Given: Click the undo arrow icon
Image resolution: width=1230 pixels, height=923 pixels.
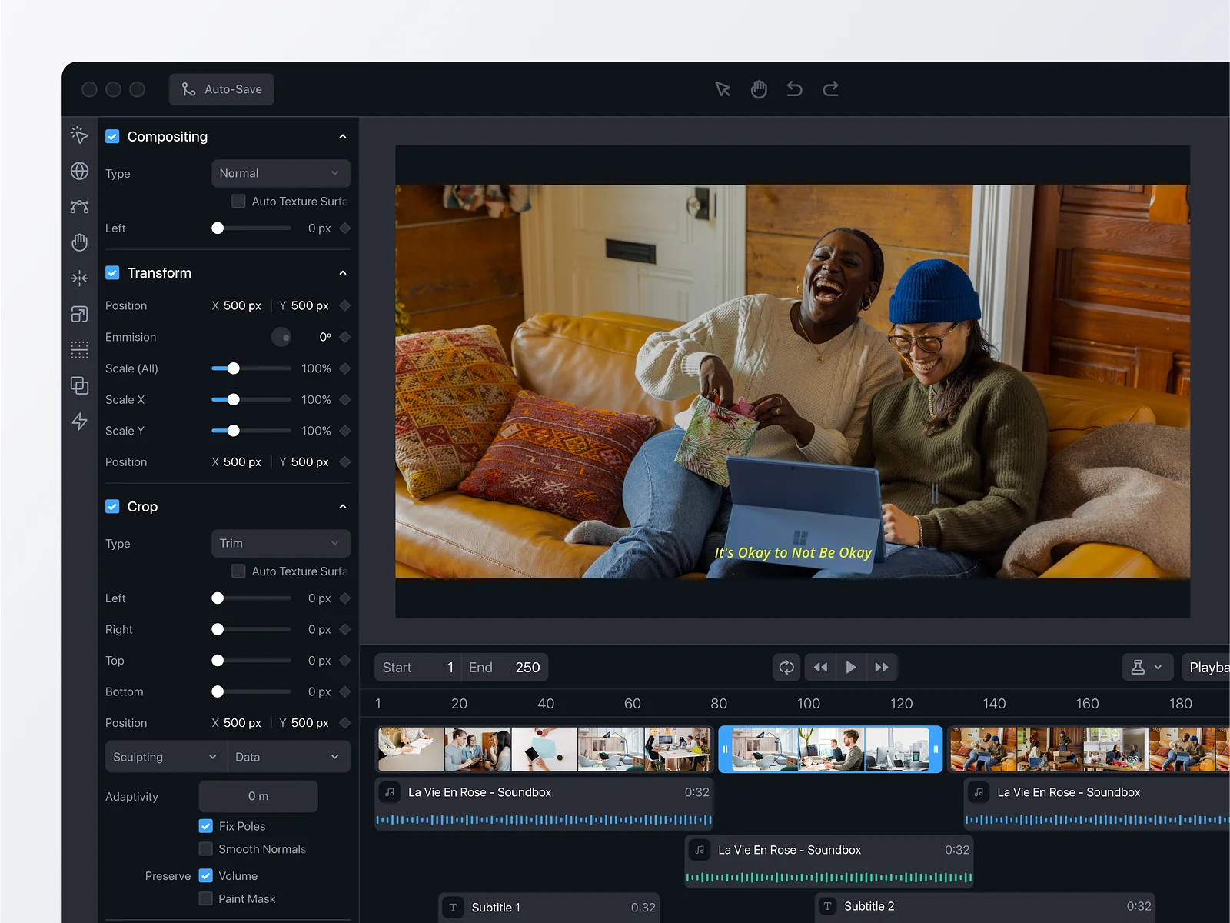Looking at the screenshot, I should pyautogui.click(x=794, y=89).
